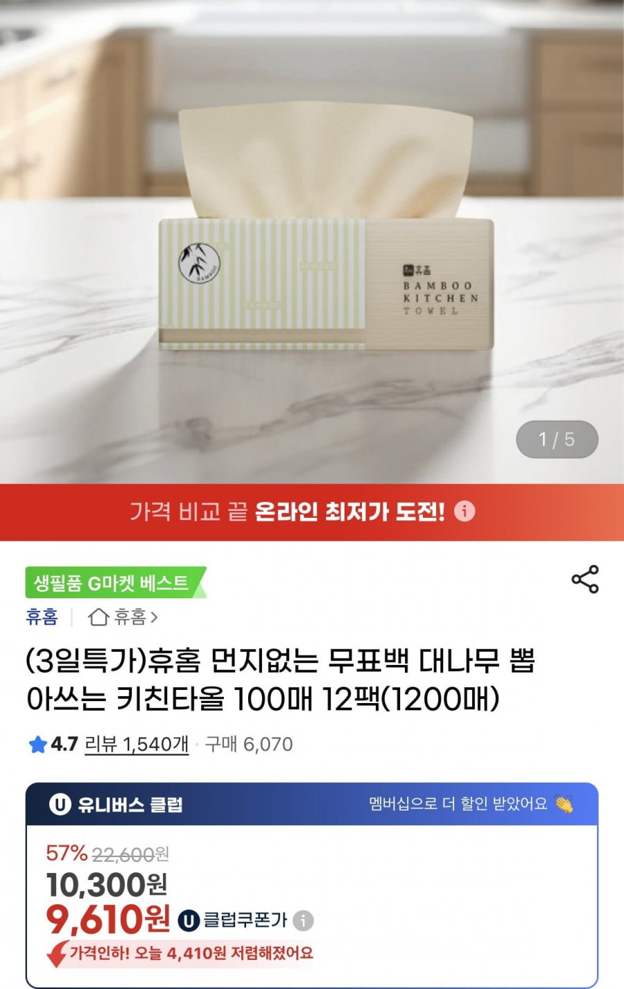Tap the blue 휴홈 brand link

tap(42, 616)
